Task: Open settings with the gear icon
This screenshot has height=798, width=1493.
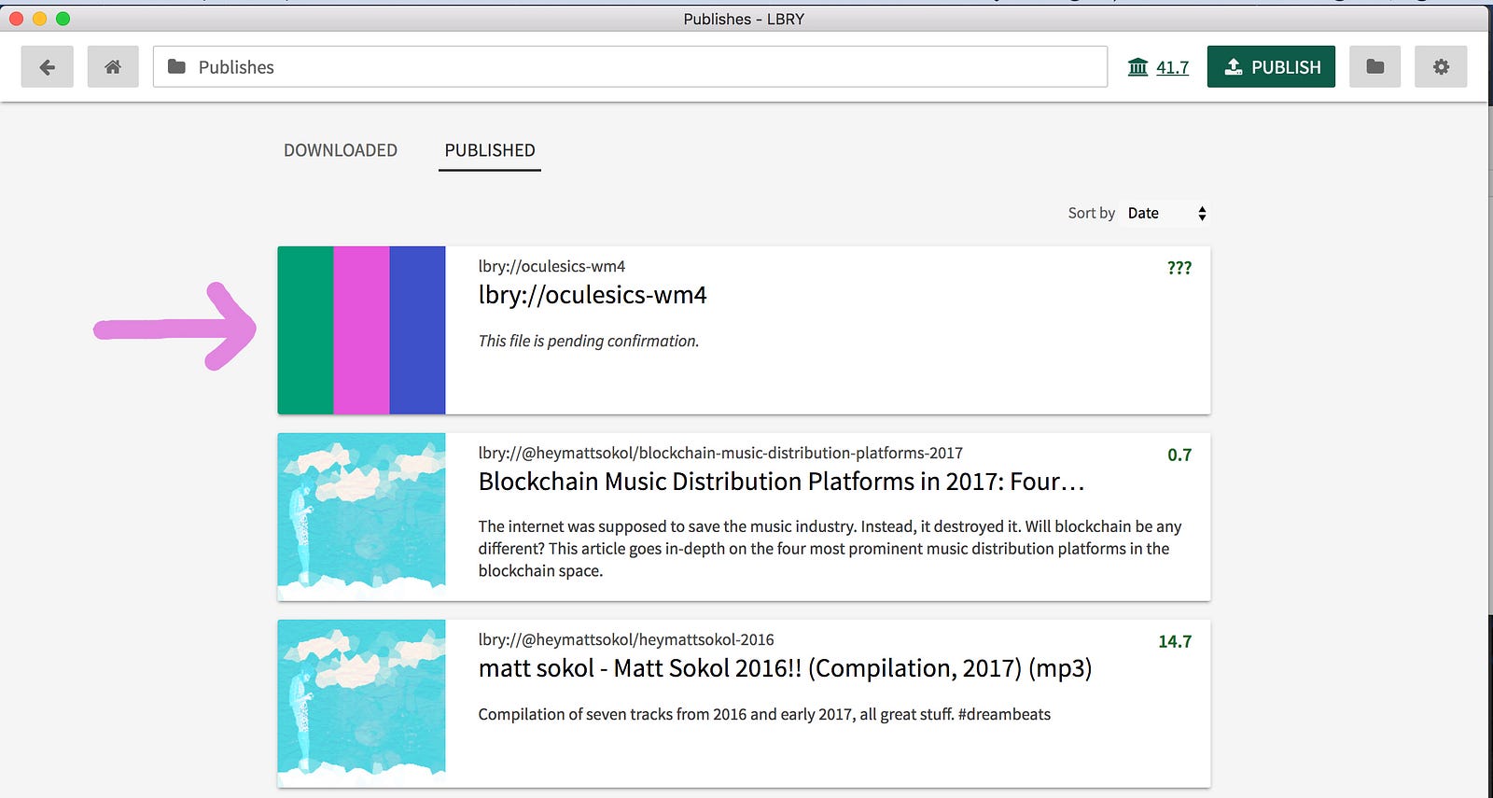Action: point(1441,67)
